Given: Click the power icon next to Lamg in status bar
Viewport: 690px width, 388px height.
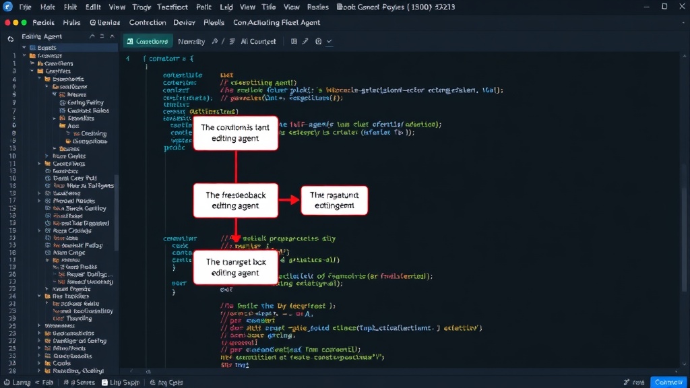Looking at the screenshot, I should [x=7, y=383].
